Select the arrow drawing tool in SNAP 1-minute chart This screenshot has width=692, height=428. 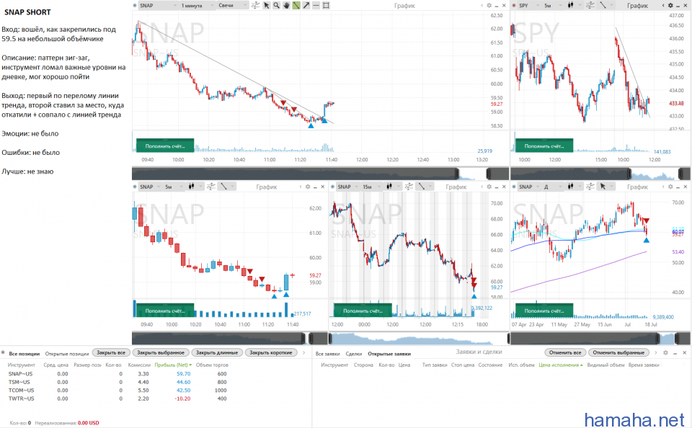(x=306, y=5)
